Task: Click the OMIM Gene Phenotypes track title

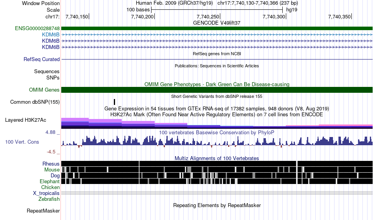Action: [x=217, y=85]
